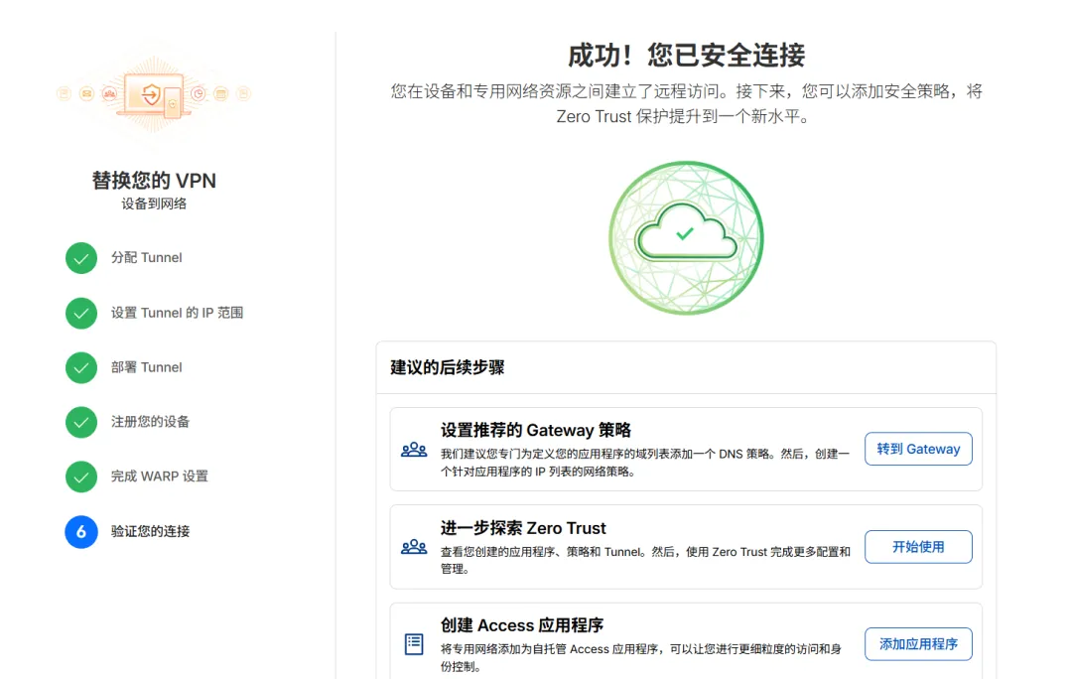Click the green checkmark beside 部署 Tunnel
1072x679 pixels.
pos(80,368)
